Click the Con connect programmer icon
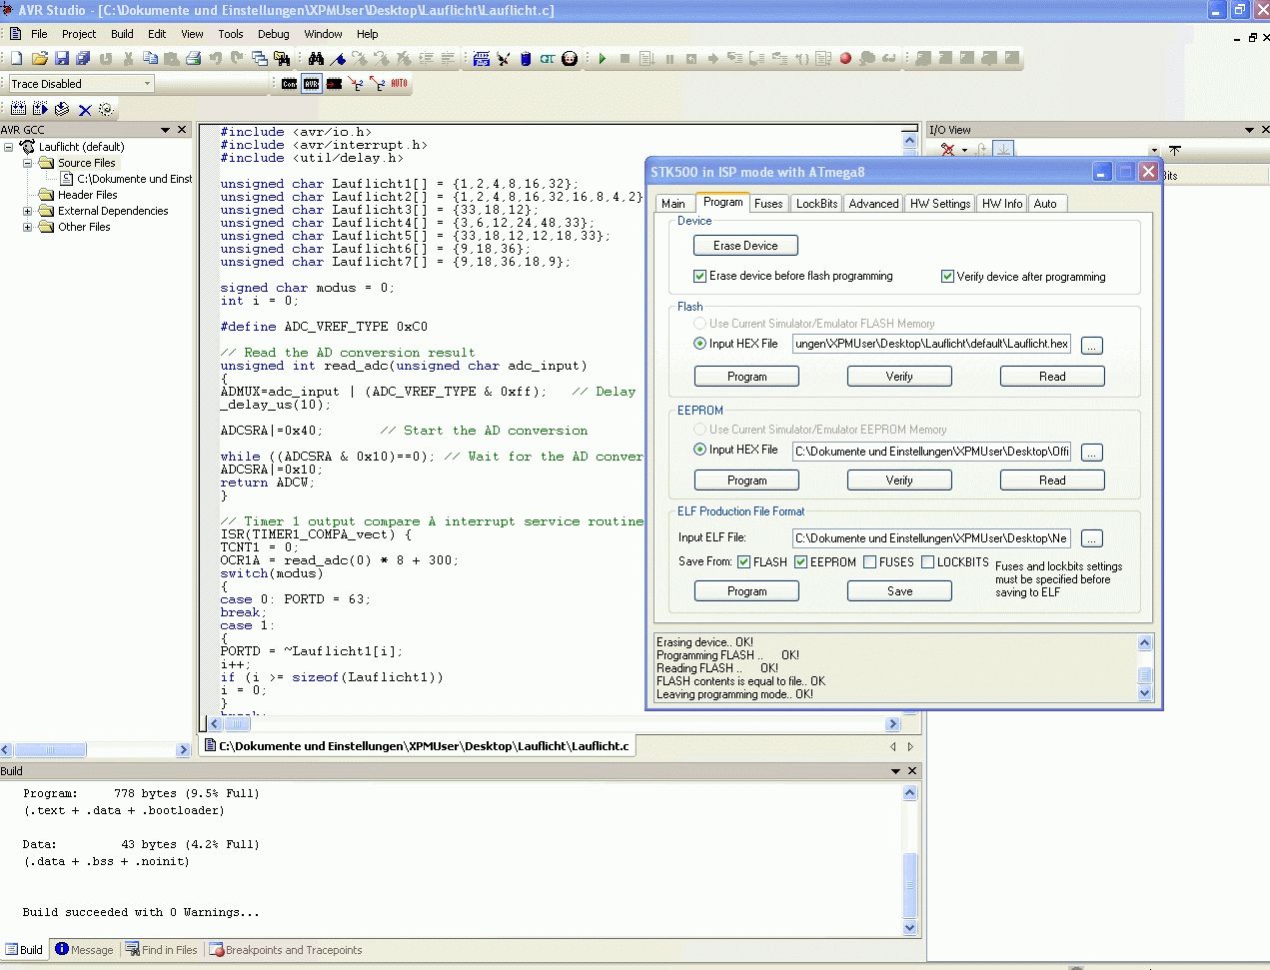The height and width of the screenshot is (970, 1270). 289,84
